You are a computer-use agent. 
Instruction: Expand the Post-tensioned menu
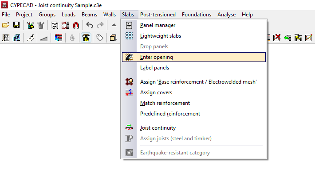[157, 15]
